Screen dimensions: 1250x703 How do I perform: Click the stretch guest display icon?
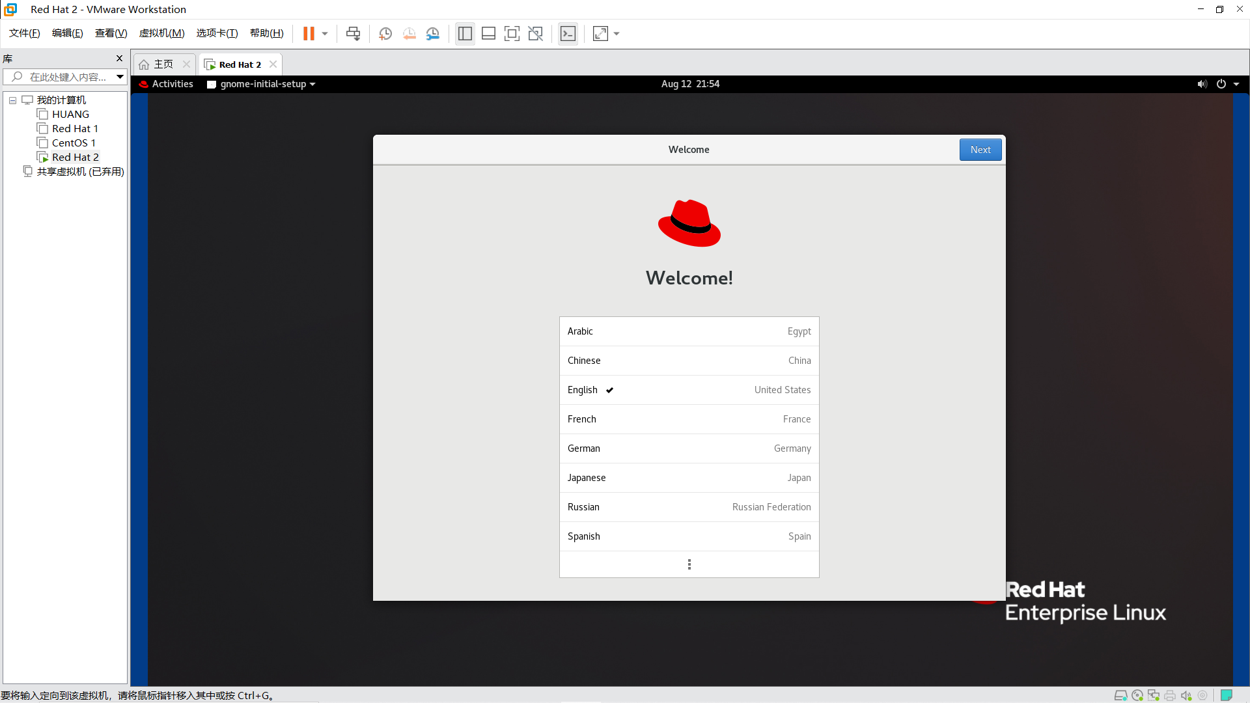(600, 34)
